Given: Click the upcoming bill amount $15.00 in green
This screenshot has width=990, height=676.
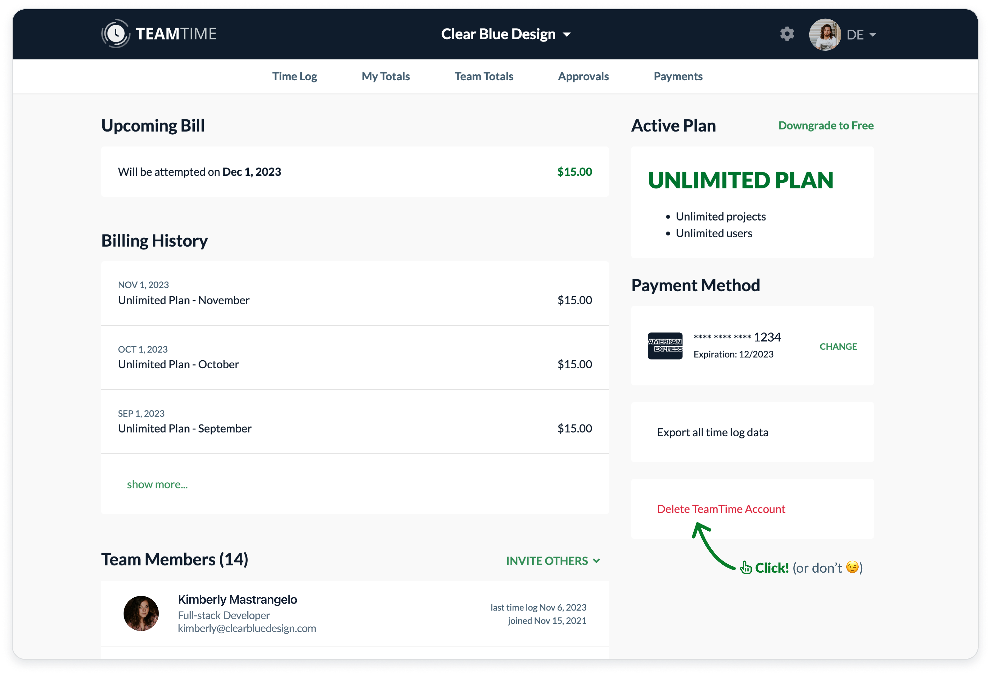Looking at the screenshot, I should coord(575,172).
